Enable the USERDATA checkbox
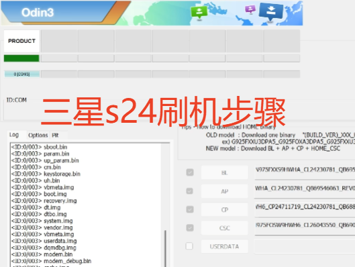 click(189, 246)
